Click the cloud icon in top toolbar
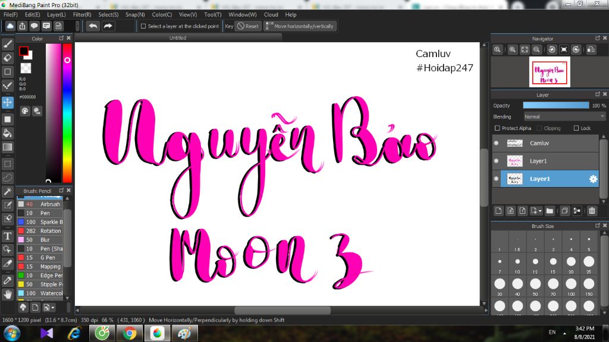 pyautogui.click(x=10, y=26)
